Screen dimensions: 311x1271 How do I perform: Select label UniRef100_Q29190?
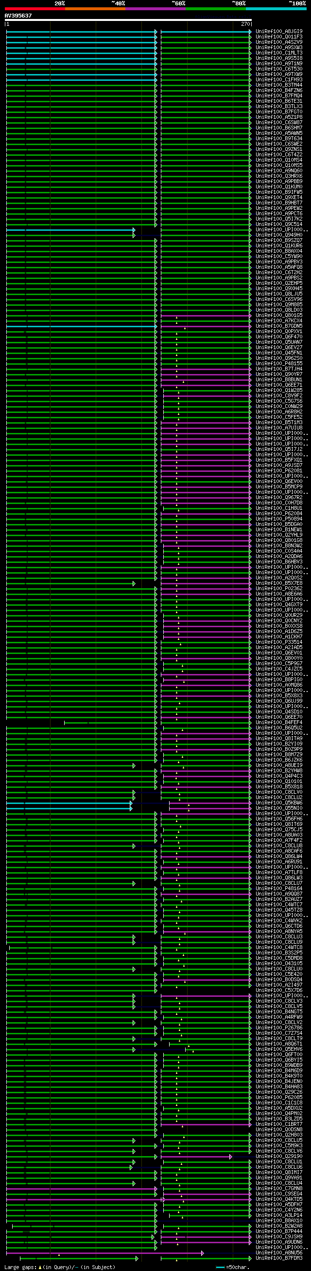(x=279, y=1157)
